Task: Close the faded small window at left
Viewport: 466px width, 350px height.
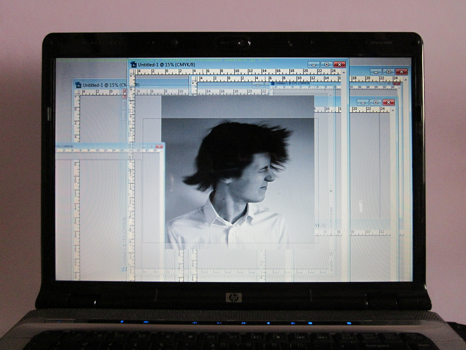Action: 159,147
